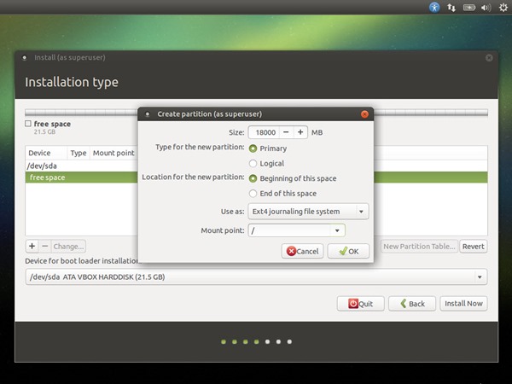Add a partition with plus button
Screen dimensions: 512x384
click(32, 247)
